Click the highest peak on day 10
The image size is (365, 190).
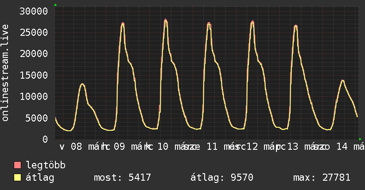point(166,20)
